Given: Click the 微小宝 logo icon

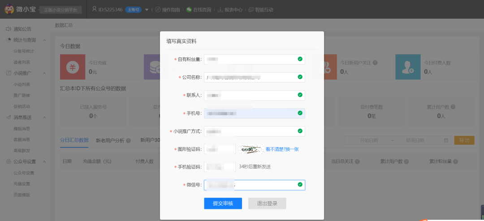Looking at the screenshot, I should [9, 9].
